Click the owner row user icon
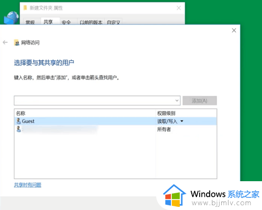Screen dimensions: 262x210 point(18,129)
